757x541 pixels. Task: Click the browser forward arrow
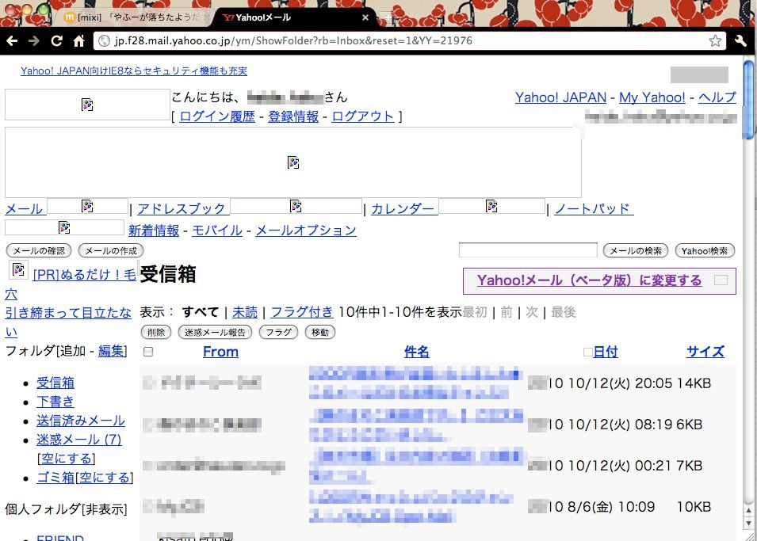point(34,41)
